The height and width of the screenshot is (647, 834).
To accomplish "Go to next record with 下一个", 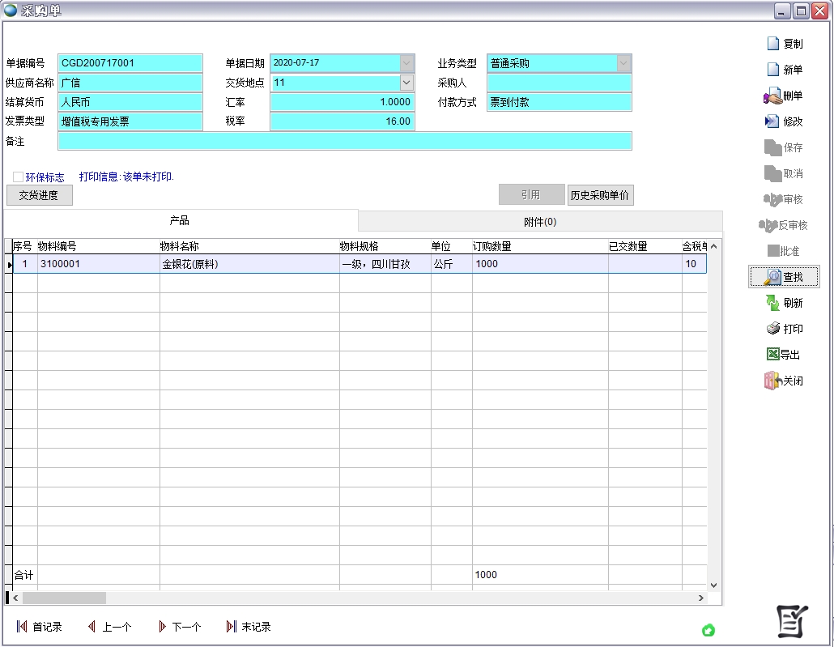I will pyautogui.click(x=180, y=627).
